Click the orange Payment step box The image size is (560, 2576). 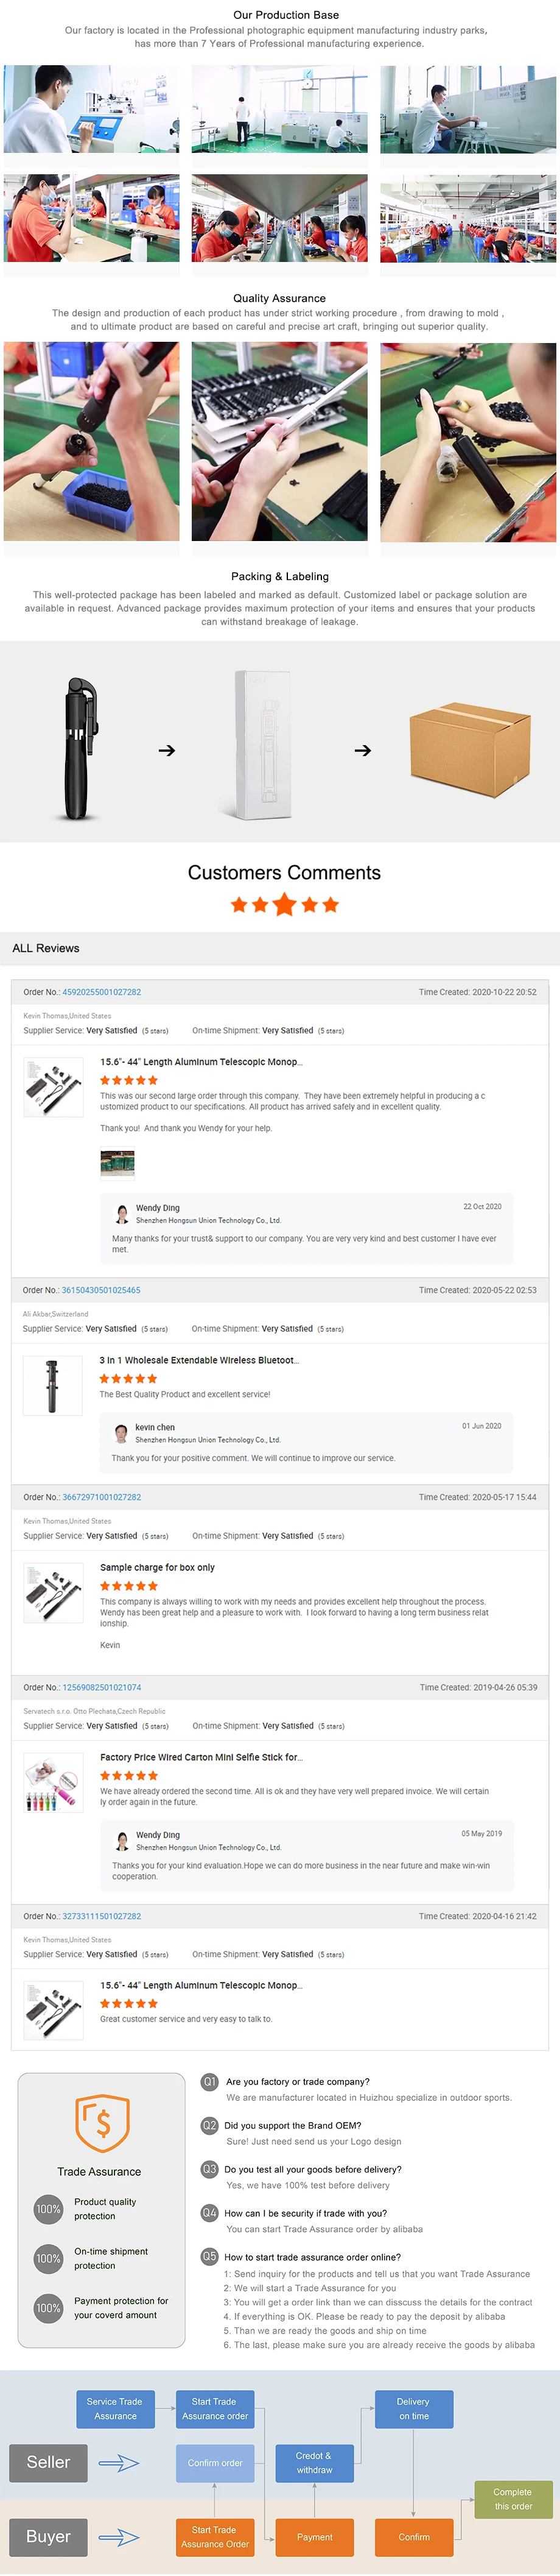pos(315,2537)
